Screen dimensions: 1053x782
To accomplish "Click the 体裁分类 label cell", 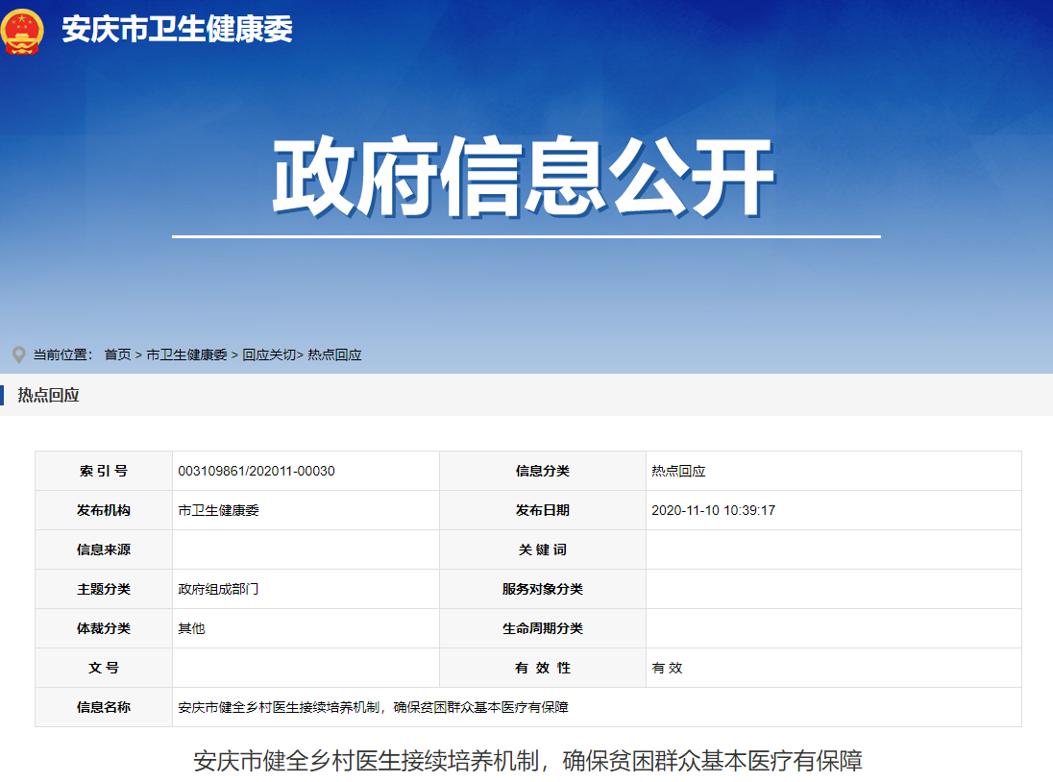I will [x=104, y=628].
